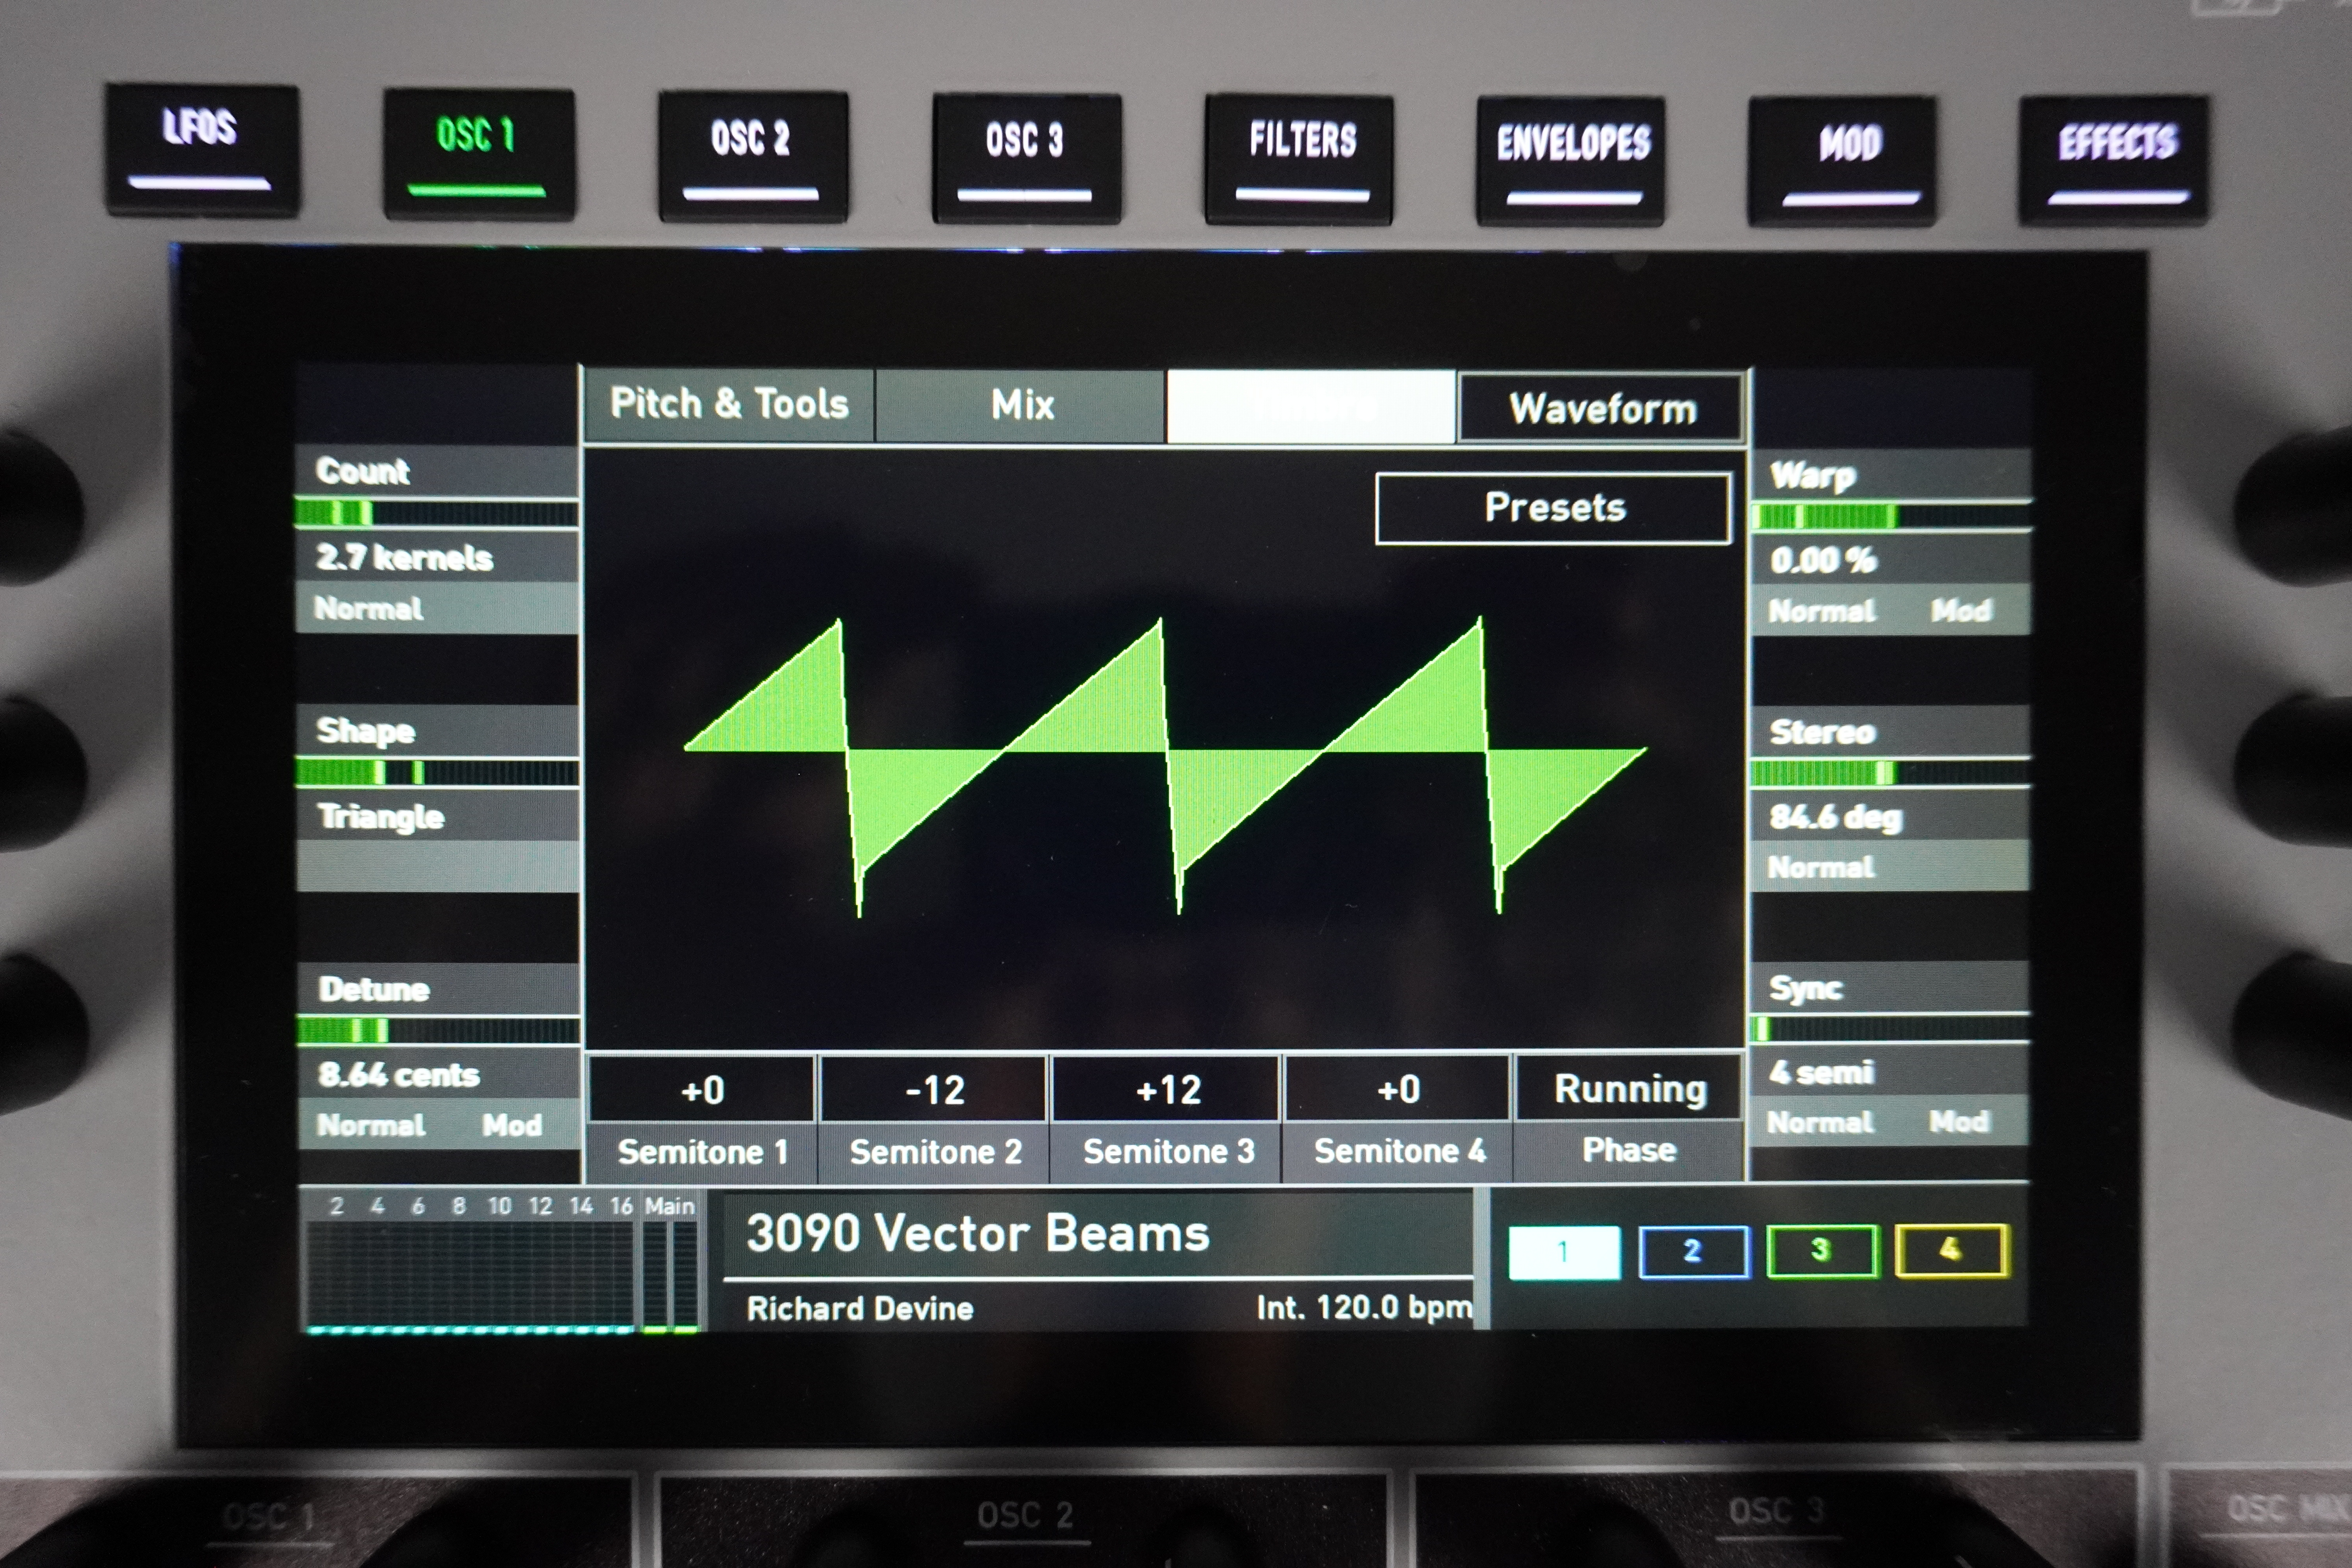The height and width of the screenshot is (1568, 2352).
Task: Toggle Normal mode under Sync
Action: click(x=1820, y=1122)
